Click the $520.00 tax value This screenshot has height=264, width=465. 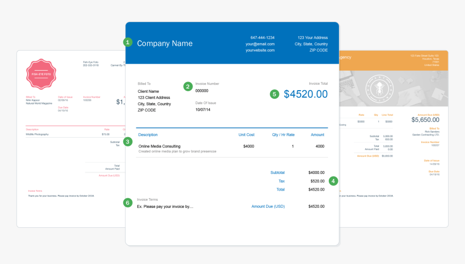click(x=317, y=181)
